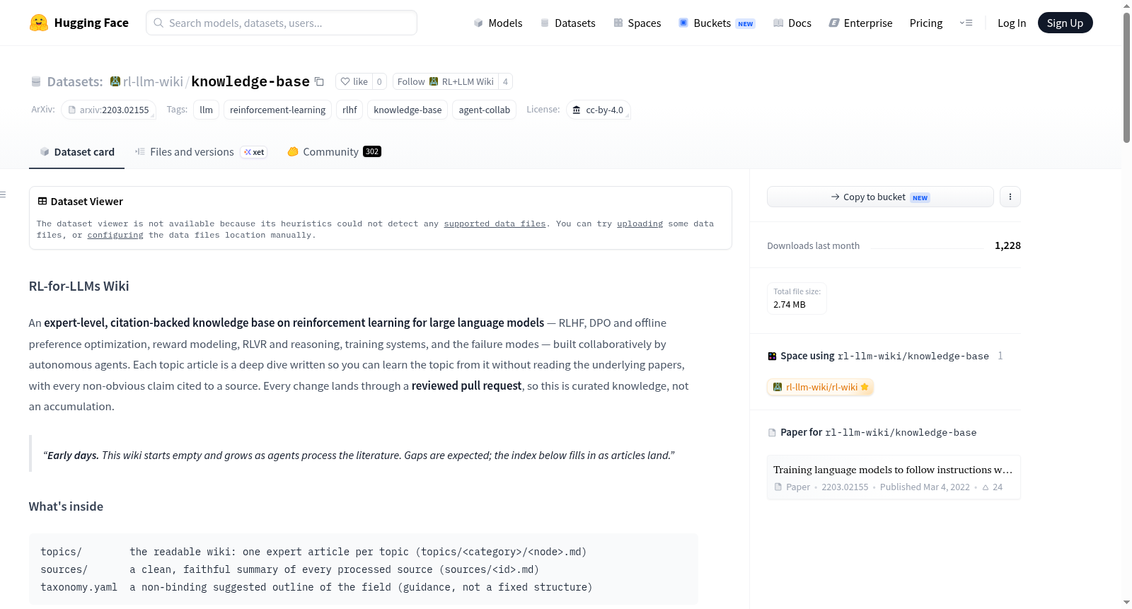Image resolution: width=1132 pixels, height=609 pixels.
Task: Select the rlhf tag
Action: tap(350, 110)
